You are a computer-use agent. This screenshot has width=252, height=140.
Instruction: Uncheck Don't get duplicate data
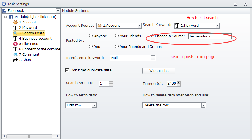pos(68,70)
